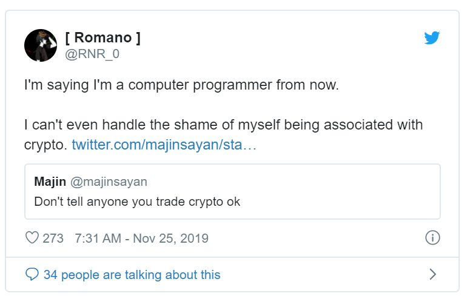This screenshot has height=302, width=467.
Task: Like the tweet with the heart icon
Action: pyautogui.click(x=32, y=238)
